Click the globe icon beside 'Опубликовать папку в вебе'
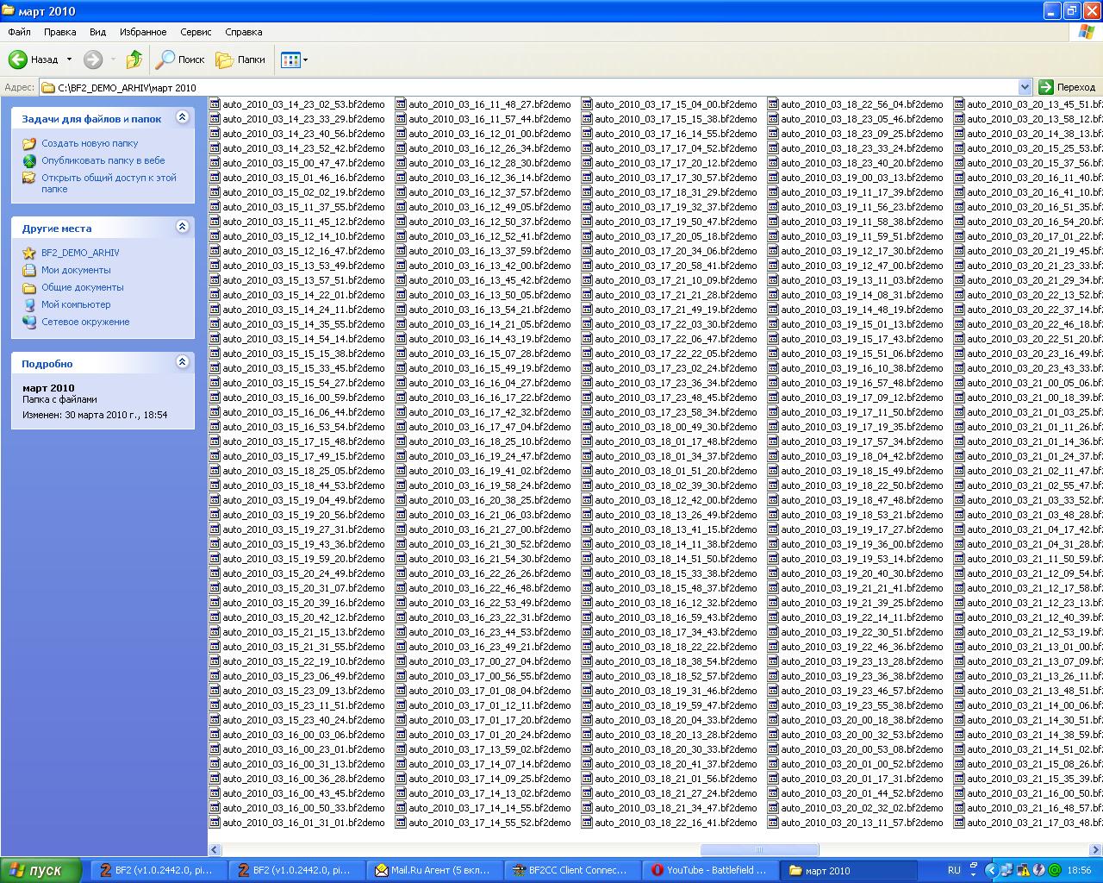Screen dimensions: 1103x883 (29, 160)
